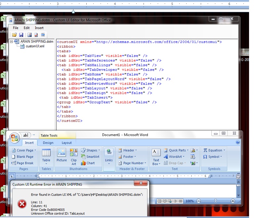Viewport: 254px width, 218px height.
Task: Switch to Print Layout view in status bar
Action: (159, 201)
